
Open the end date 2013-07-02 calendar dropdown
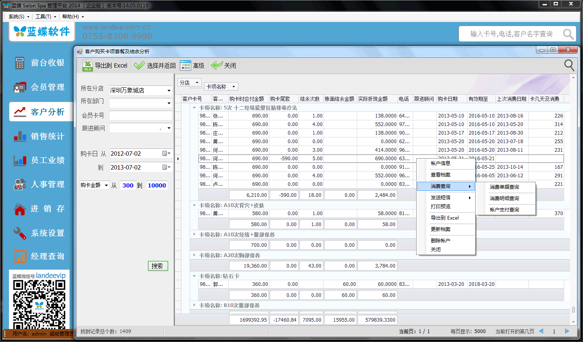point(166,168)
